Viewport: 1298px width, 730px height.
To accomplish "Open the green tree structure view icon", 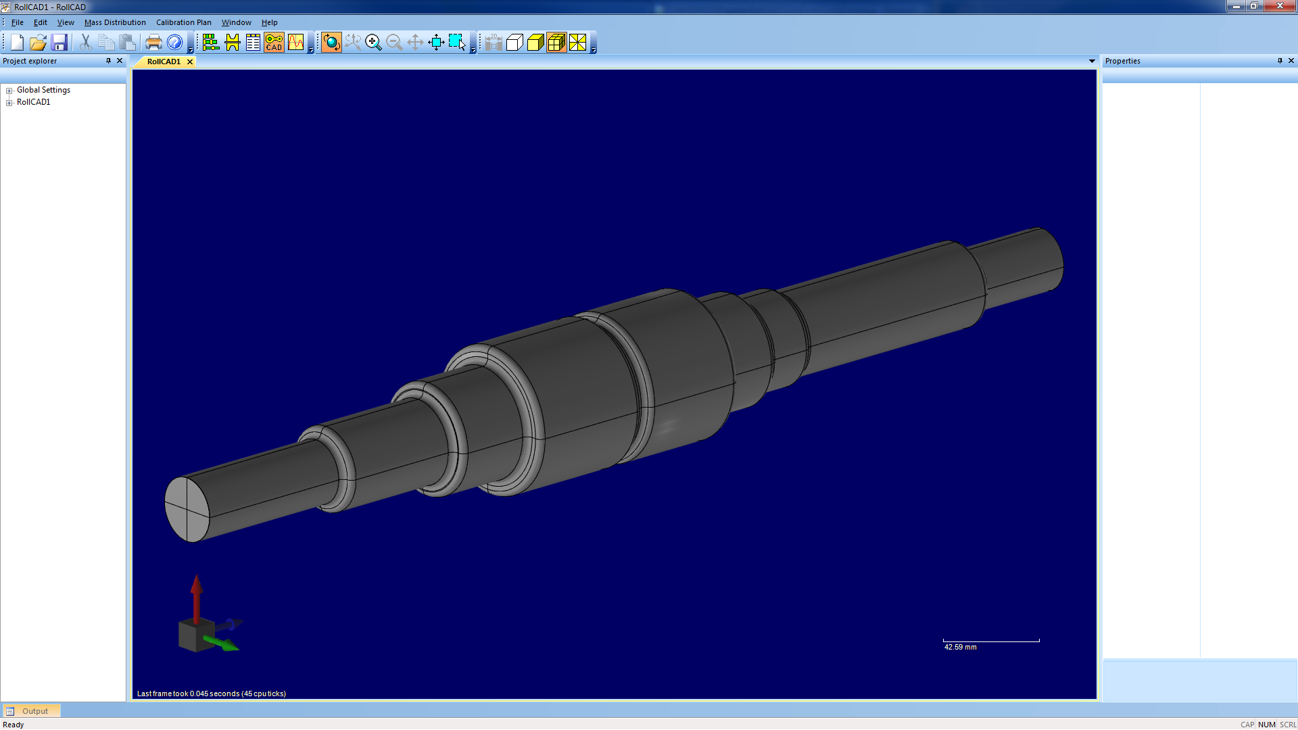I will [x=211, y=43].
